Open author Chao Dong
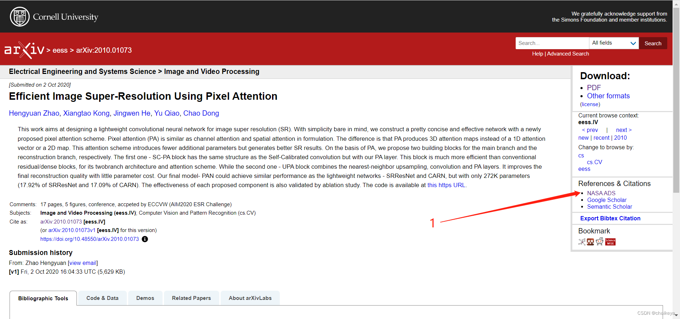The width and height of the screenshot is (680, 319). [201, 113]
